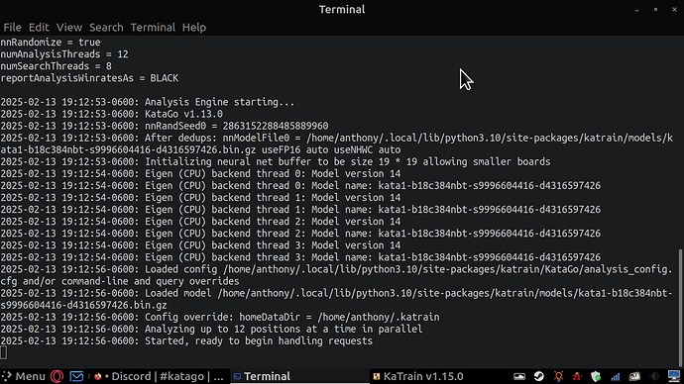Screen dimensions: 684x384
Task: Open the Terminal menu in menu bar
Action: [153, 28]
